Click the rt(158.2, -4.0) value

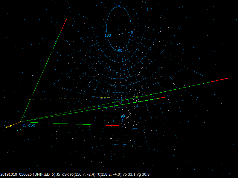[109, 174]
